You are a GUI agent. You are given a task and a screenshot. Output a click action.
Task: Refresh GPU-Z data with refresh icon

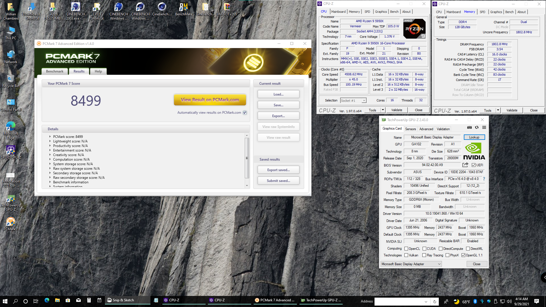[x=477, y=127]
